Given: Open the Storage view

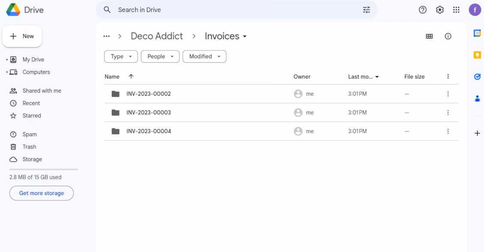Looking at the screenshot, I should 32,159.
